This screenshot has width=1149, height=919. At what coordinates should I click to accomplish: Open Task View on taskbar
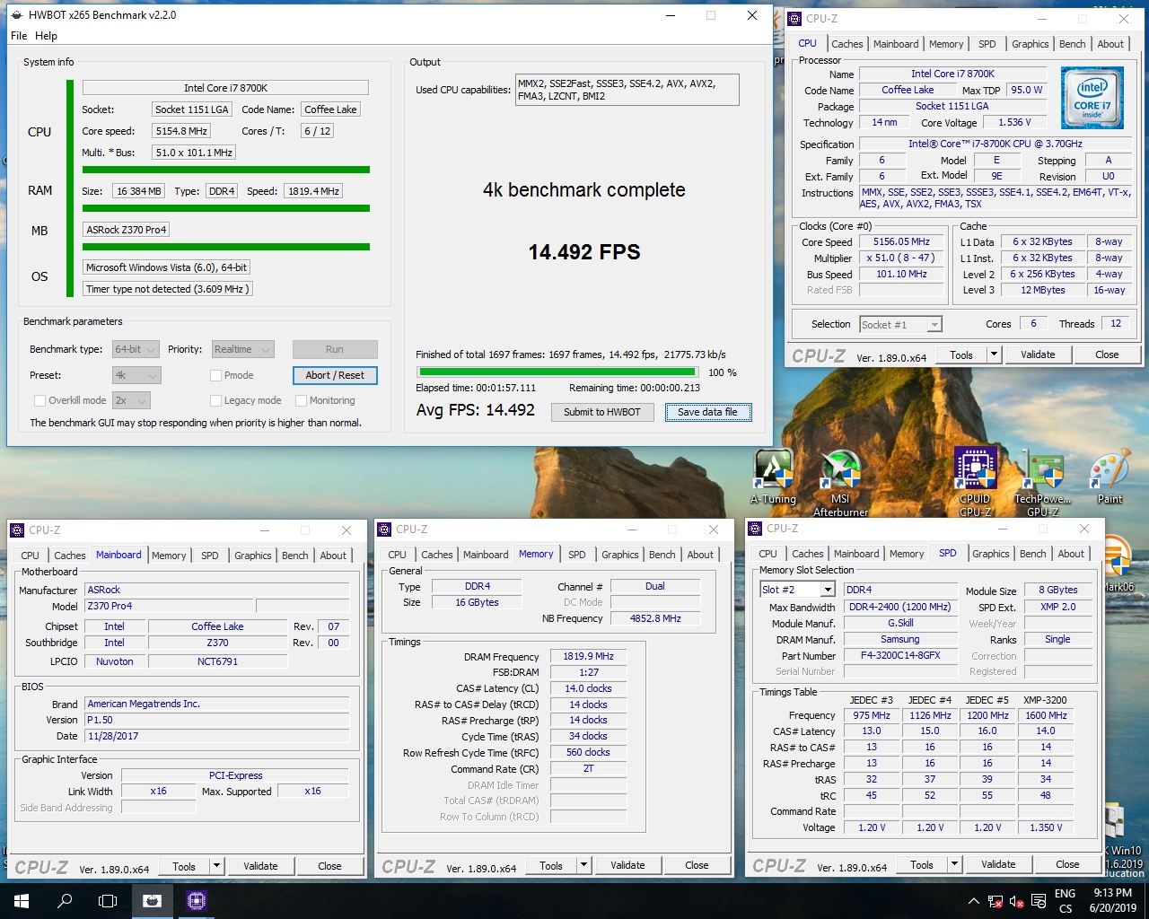pos(108,900)
